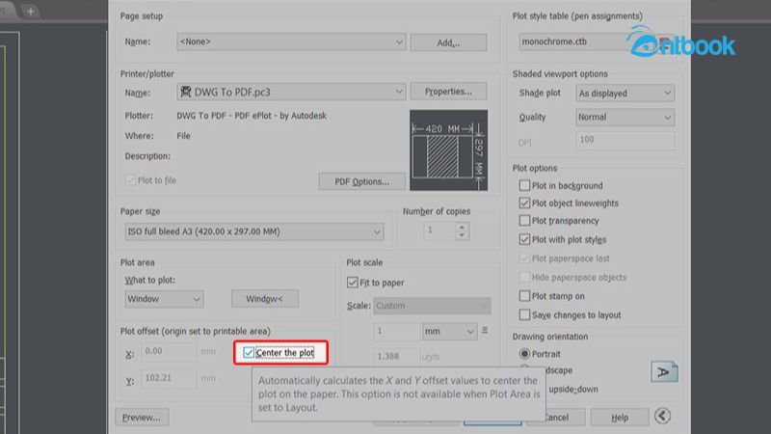Image resolution: width=771 pixels, height=434 pixels.
Task: Click Number of copies field
Action: point(439,231)
